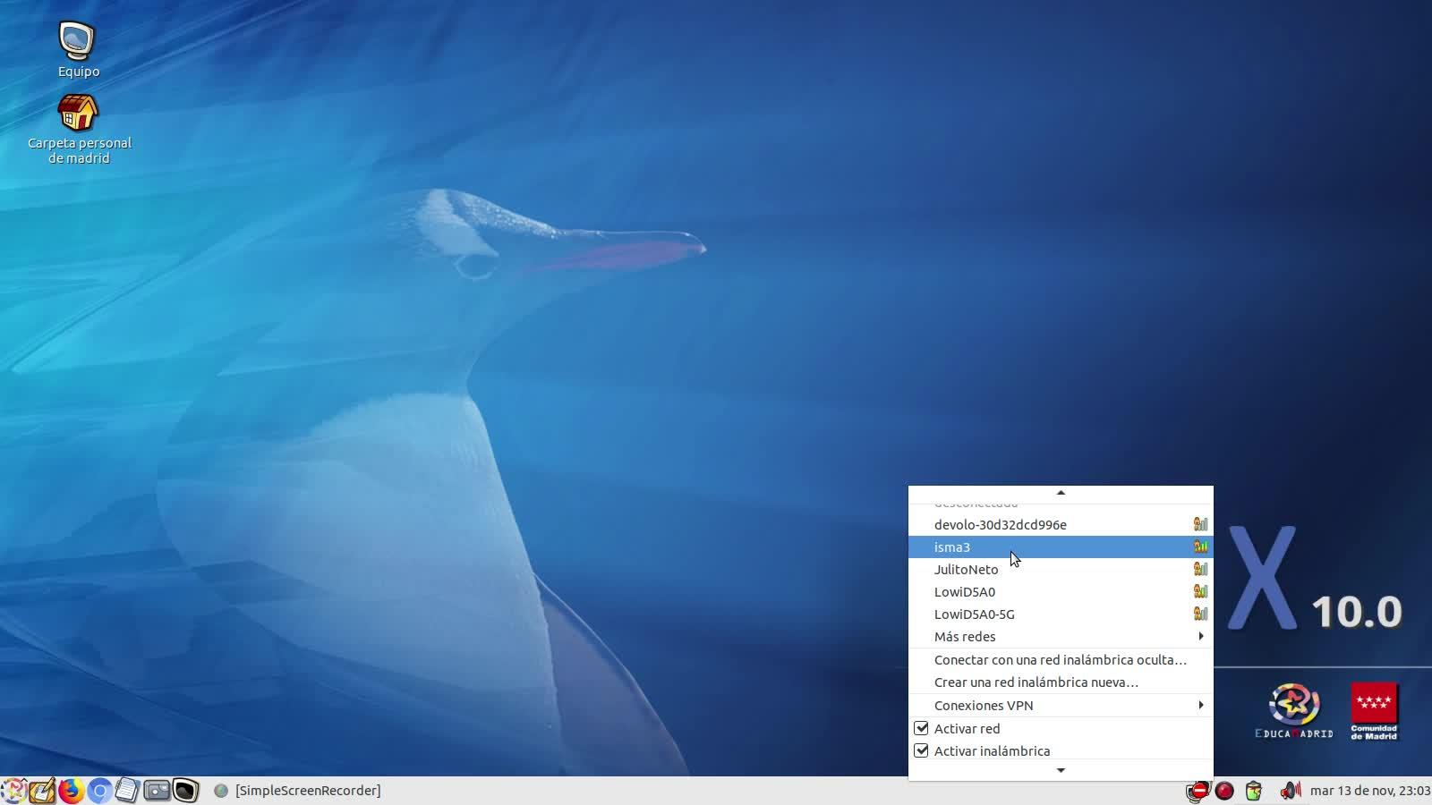1432x805 pixels.
Task: Connect to the isma3 wireless network
Action: pyautogui.click(x=952, y=547)
